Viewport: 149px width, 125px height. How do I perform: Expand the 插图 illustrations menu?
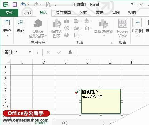pos(20,27)
